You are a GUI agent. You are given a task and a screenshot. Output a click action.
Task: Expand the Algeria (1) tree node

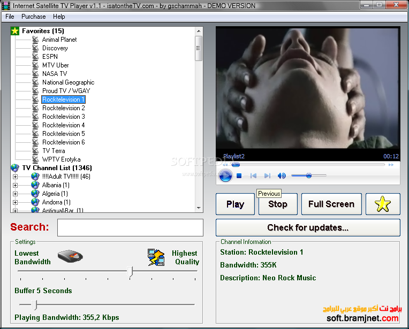15,194
